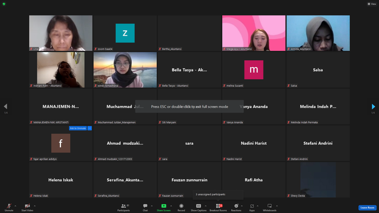This screenshot has width=379, height=213.
Task: Click the Leave Room button
Action: coord(367,208)
